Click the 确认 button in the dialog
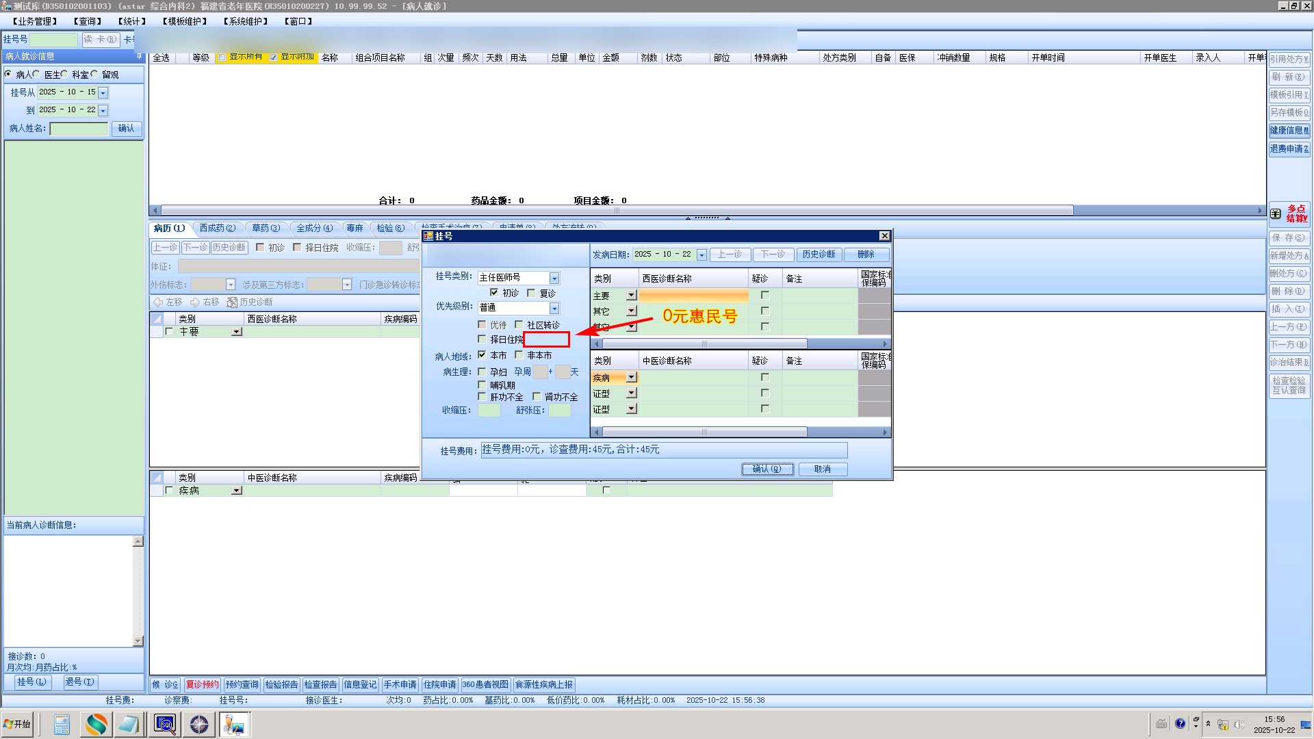Viewport: 1314px width, 739px height. (x=767, y=469)
